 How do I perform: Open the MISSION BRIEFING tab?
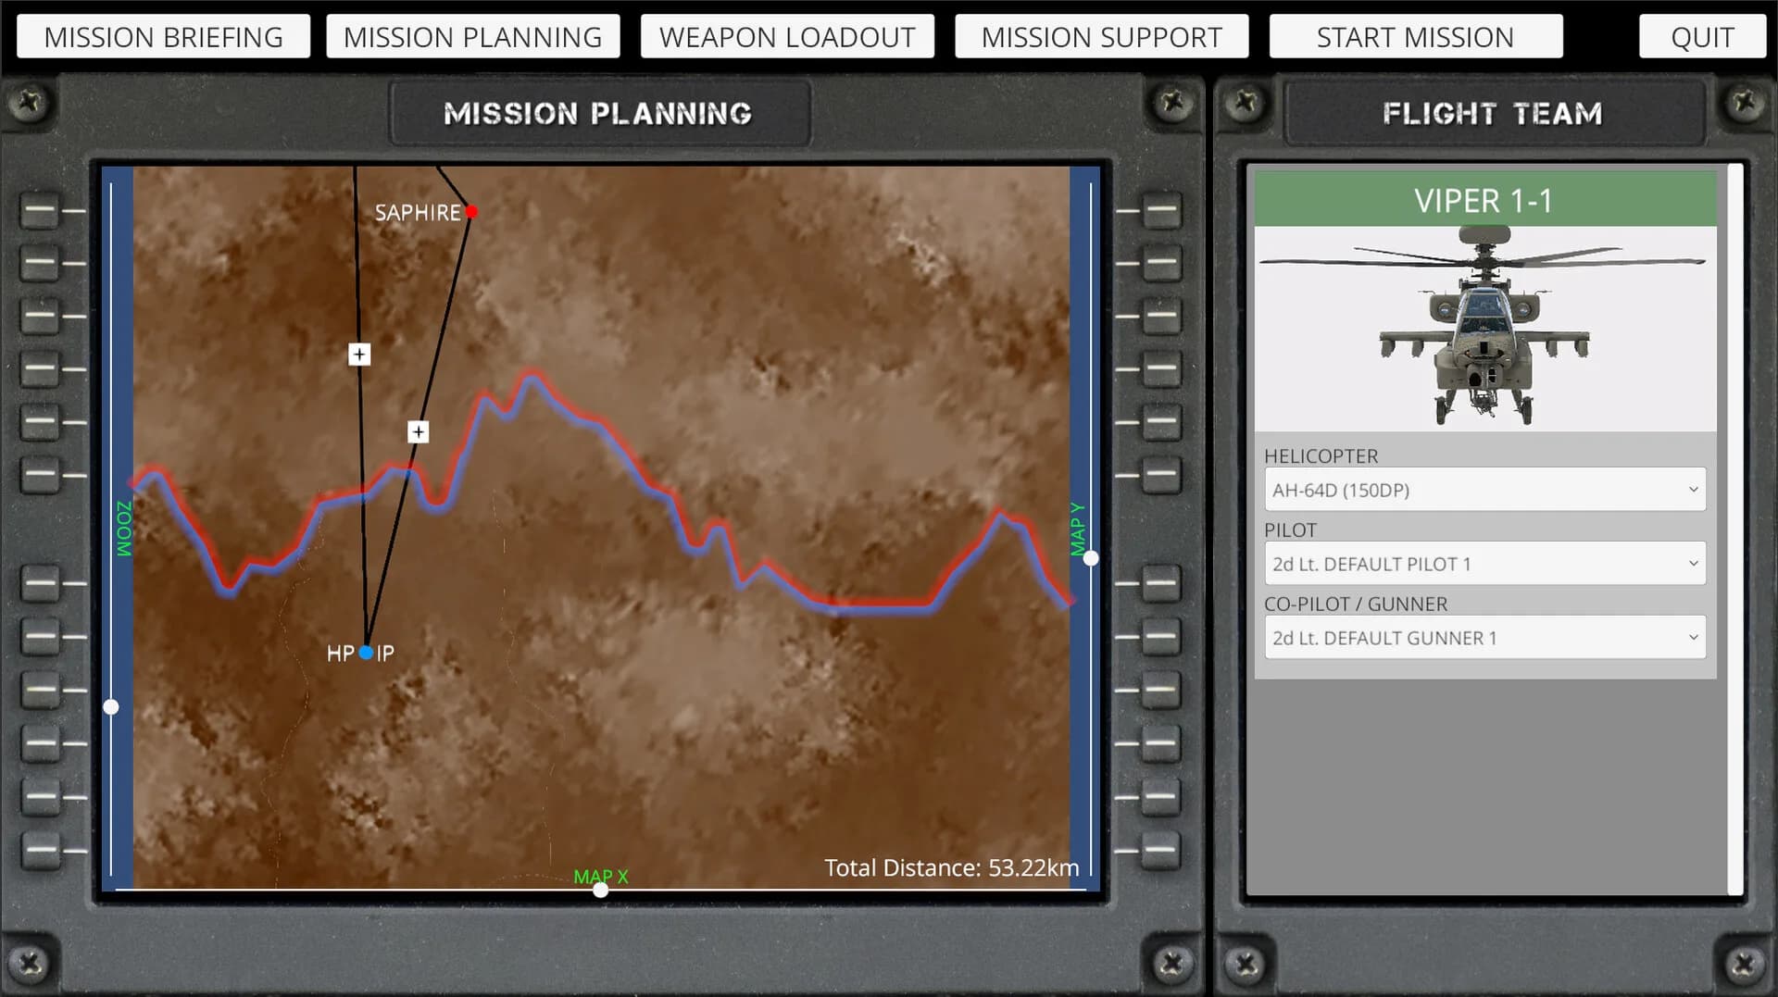coord(164,37)
